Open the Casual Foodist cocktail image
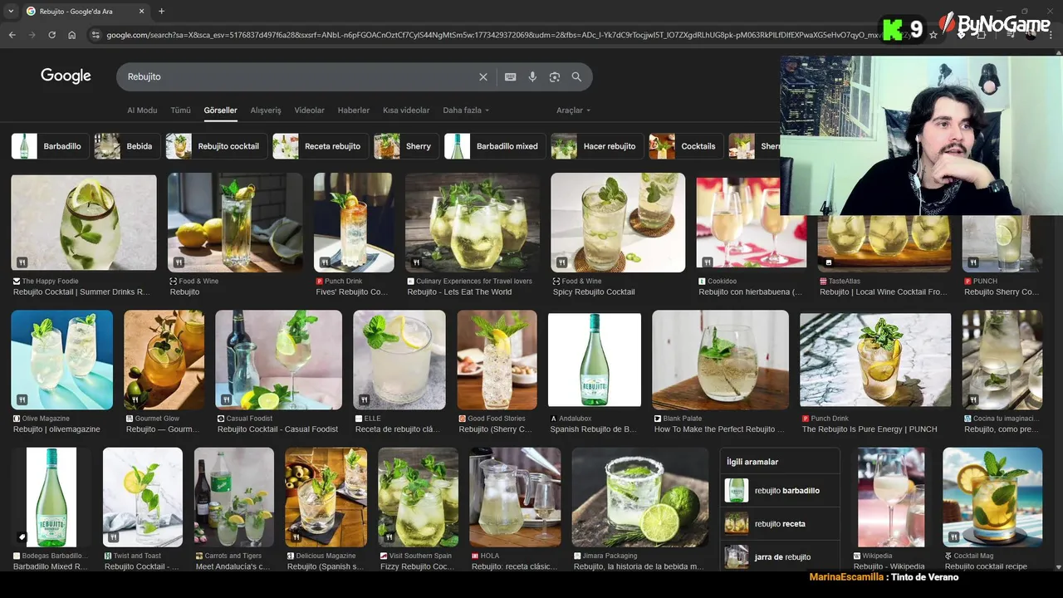 point(278,360)
